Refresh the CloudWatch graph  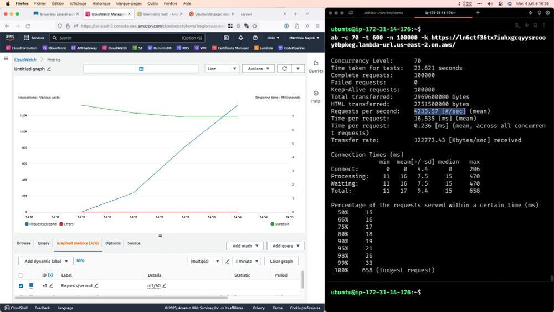point(284,69)
